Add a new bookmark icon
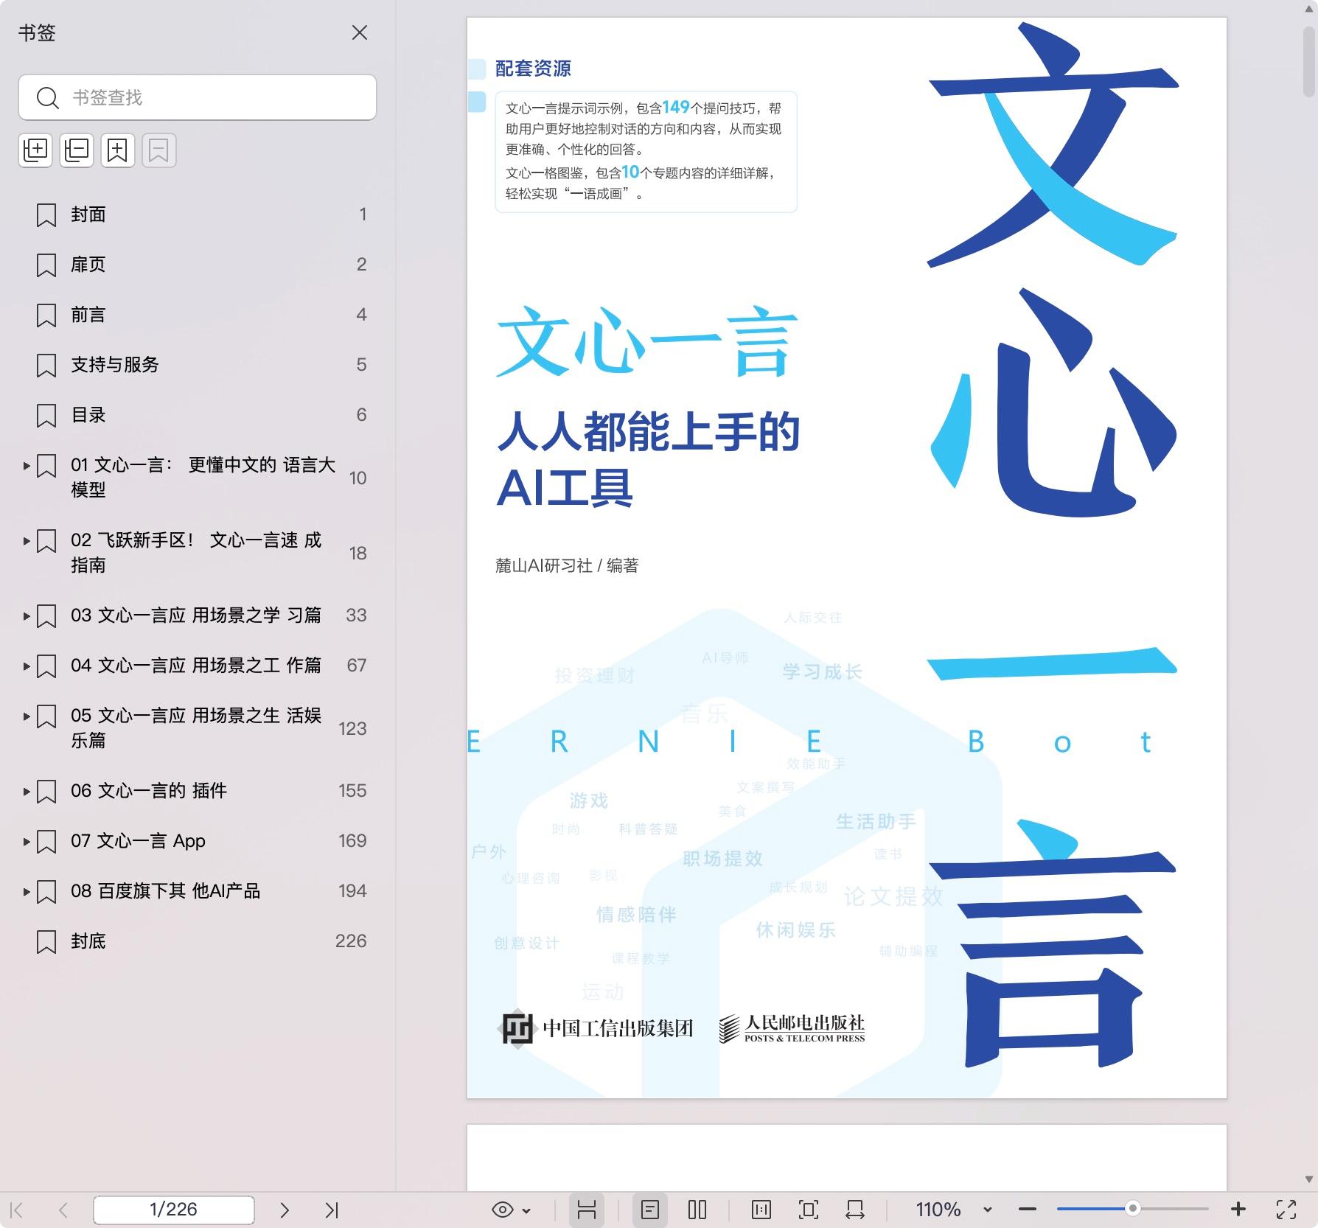Viewport: 1318px width, 1228px height. pos(118,150)
